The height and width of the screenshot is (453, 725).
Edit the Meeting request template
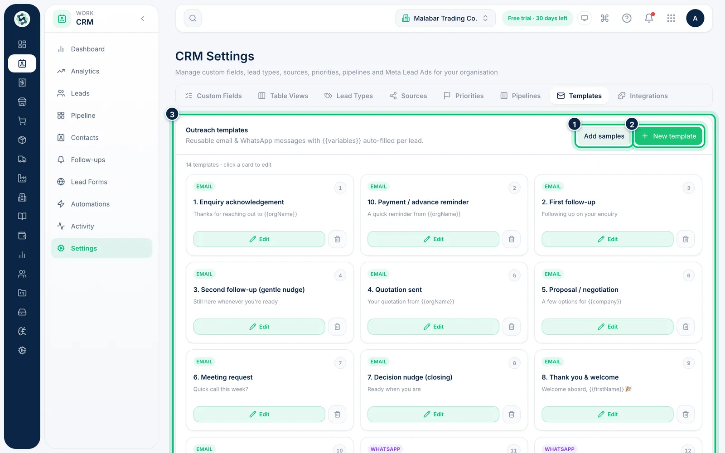pos(259,414)
